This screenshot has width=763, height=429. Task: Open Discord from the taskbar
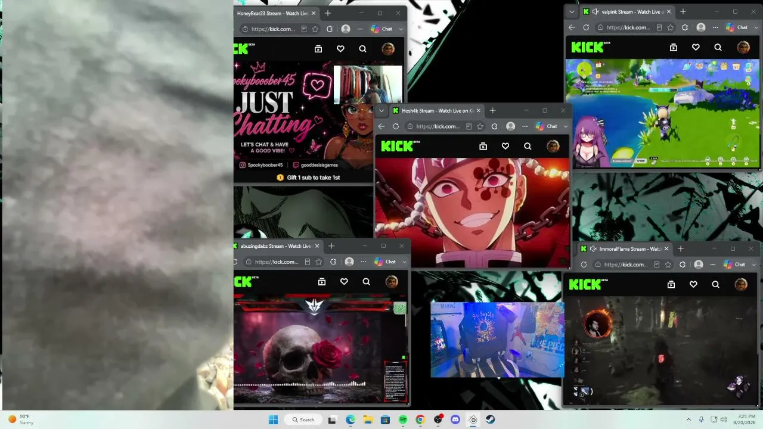tap(455, 419)
